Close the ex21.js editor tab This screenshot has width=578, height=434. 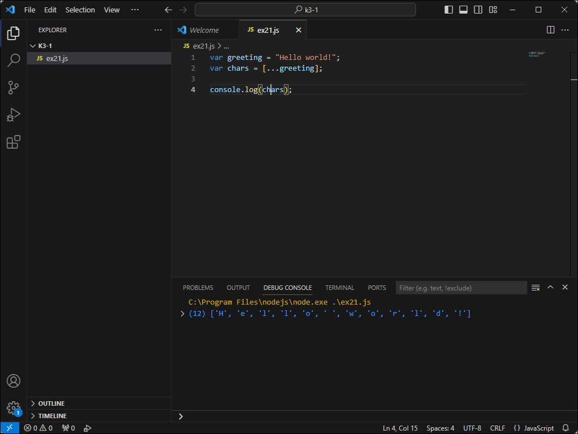(x=299, y=31)
